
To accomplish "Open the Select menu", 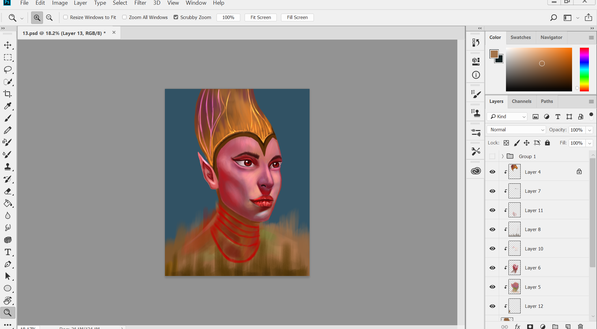I will coord(120,3).
